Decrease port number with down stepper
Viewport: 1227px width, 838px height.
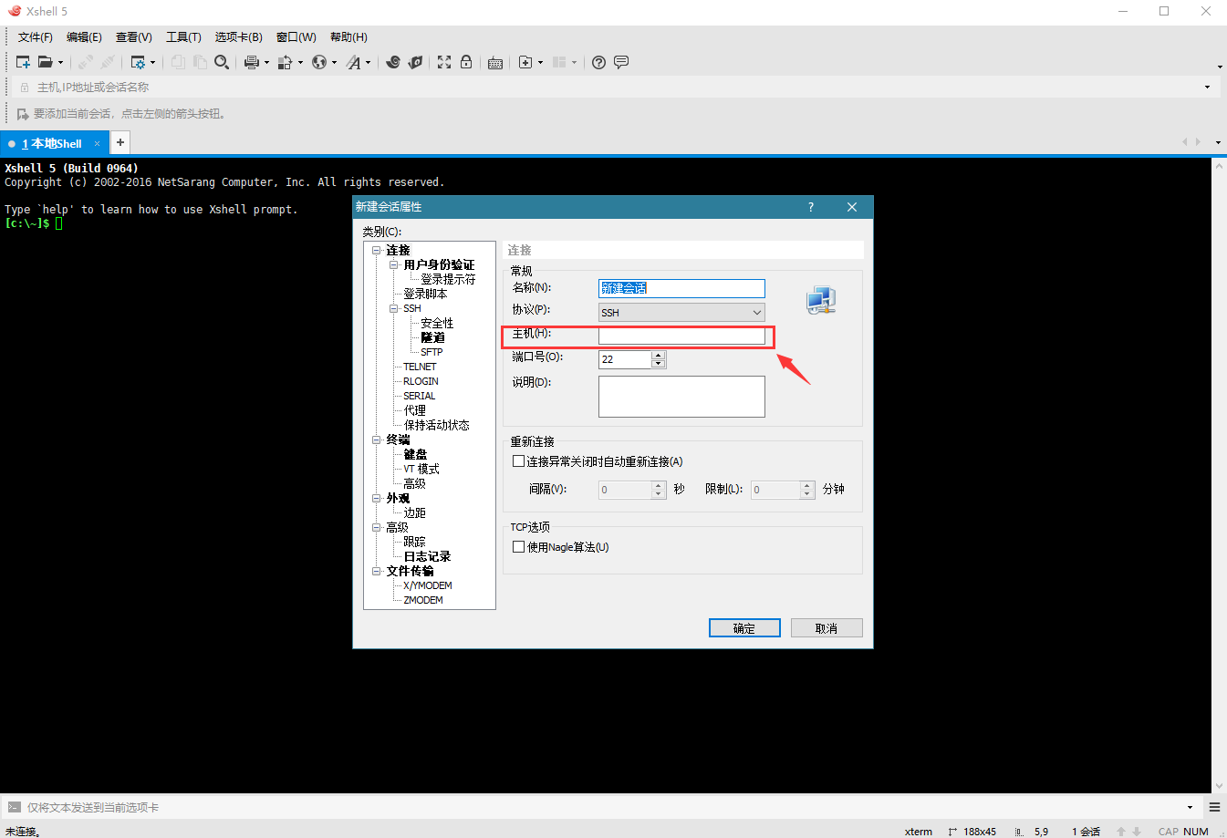coord(659,364)
